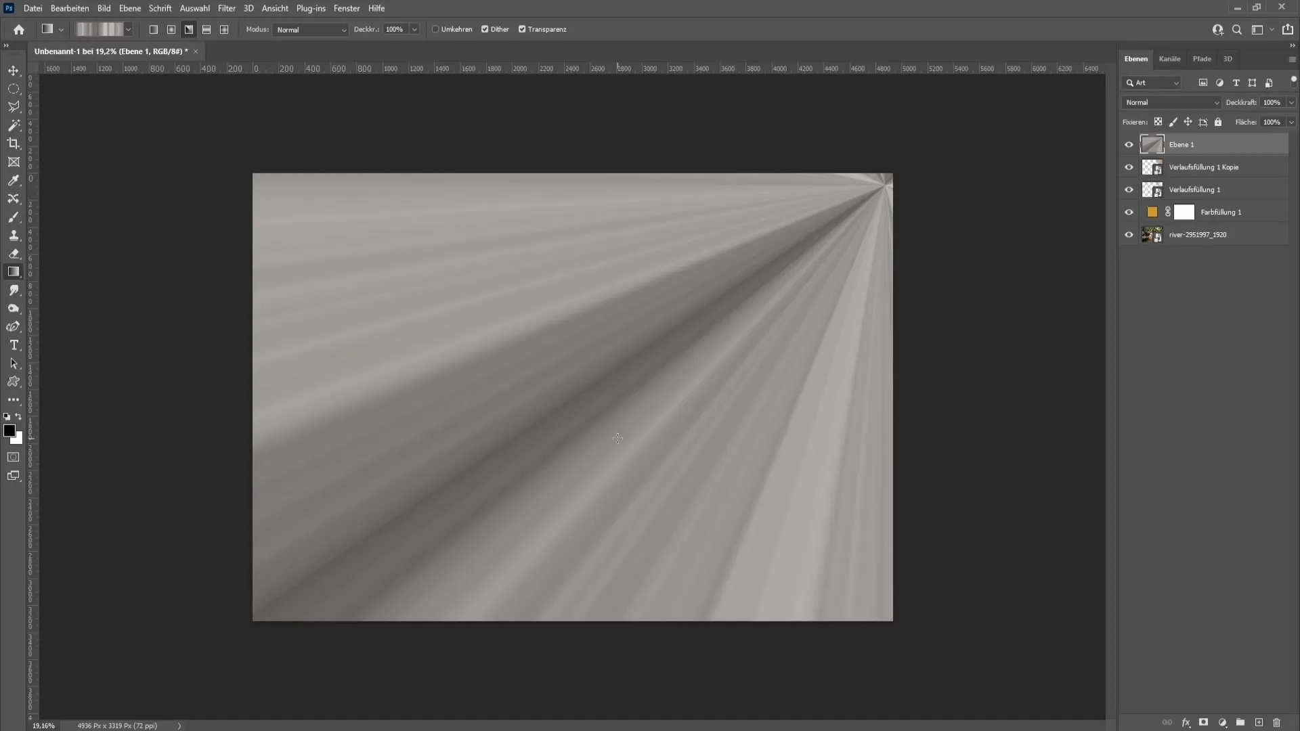Click the Gradient tool icon
This screenshot has width=1300, height=731.
point(14,271)
